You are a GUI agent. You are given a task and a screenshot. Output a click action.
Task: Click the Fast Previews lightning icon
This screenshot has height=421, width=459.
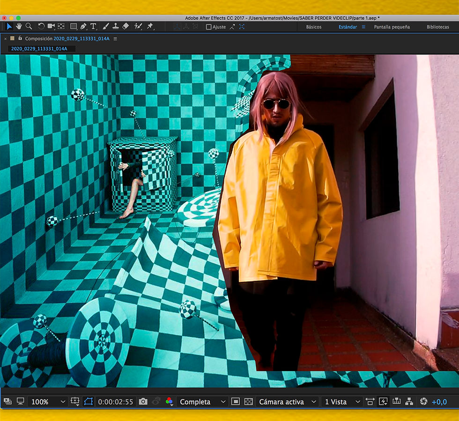pos(383,401)
